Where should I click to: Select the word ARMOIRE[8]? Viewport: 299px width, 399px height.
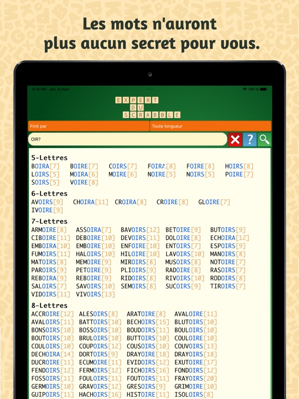pyautogui.click(x=49, y=230)
